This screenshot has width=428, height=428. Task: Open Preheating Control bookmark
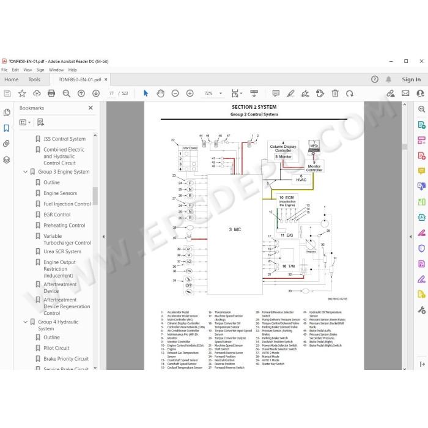64,226
